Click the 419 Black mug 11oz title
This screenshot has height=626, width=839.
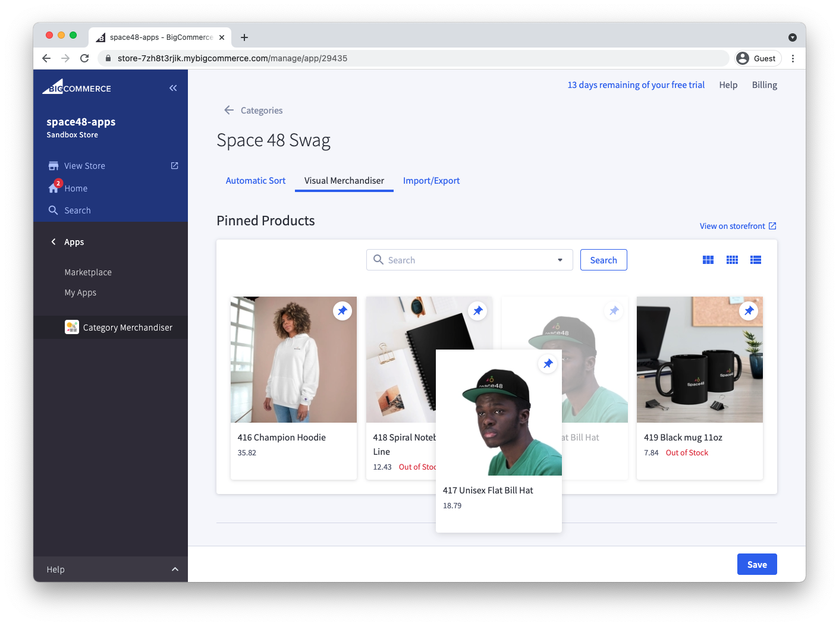(683, 438)
